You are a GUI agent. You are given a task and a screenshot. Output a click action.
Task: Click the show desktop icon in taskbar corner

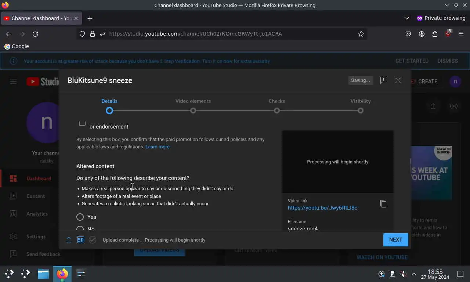tap(460, 274)
